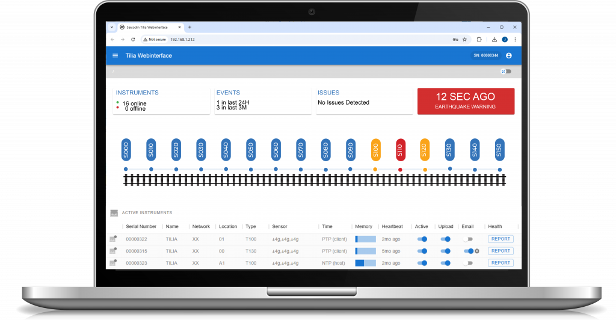Open the browser extensions icon
This screenshot has height=320, width=616.
[479, 40]
